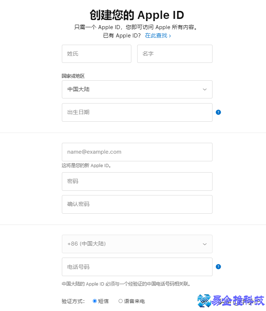266x311 pixels.
Task: Click the 密码 password field
Action: 137,181
